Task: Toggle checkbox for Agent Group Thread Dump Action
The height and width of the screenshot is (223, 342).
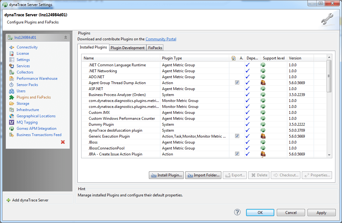Action: coord(237,83)
